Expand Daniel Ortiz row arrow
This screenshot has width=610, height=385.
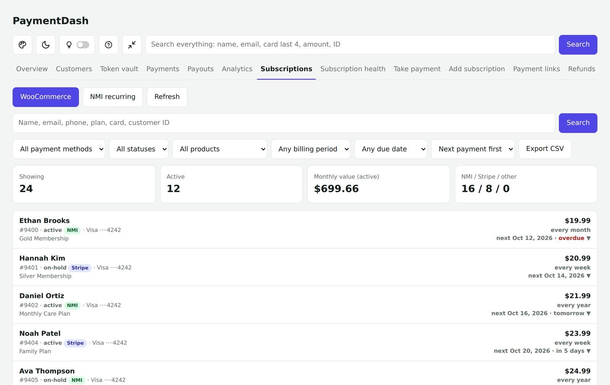pyautogui.click(x=588, y=314)
